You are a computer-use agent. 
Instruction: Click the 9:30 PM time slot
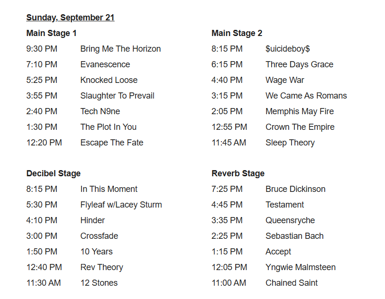point(42,49)
